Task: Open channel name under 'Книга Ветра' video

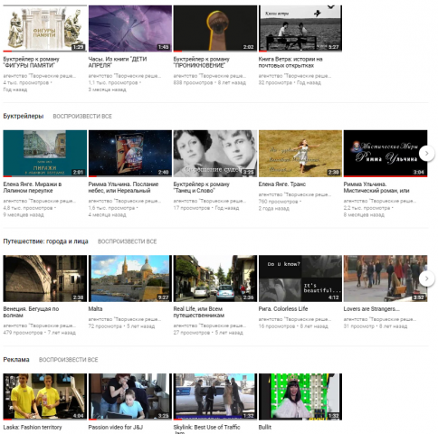Action: (x=294, y=76)
